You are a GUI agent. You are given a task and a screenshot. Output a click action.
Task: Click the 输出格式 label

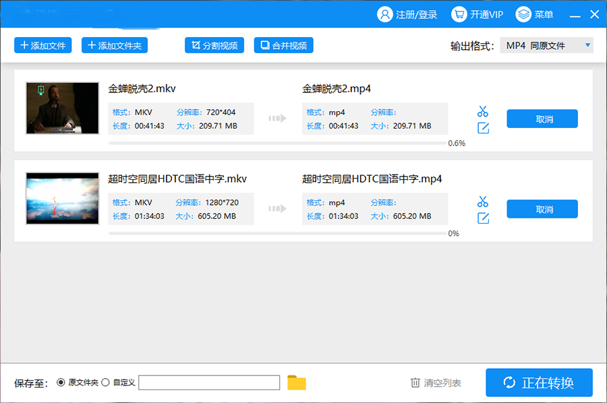(x=472, y=46)
